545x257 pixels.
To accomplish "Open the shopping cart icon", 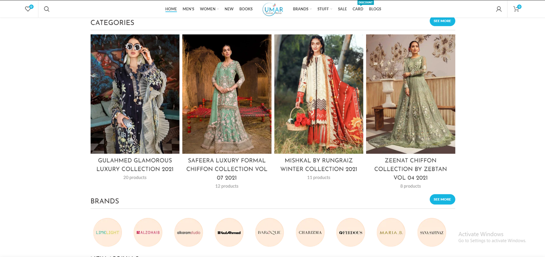I will tap(516, 9).
